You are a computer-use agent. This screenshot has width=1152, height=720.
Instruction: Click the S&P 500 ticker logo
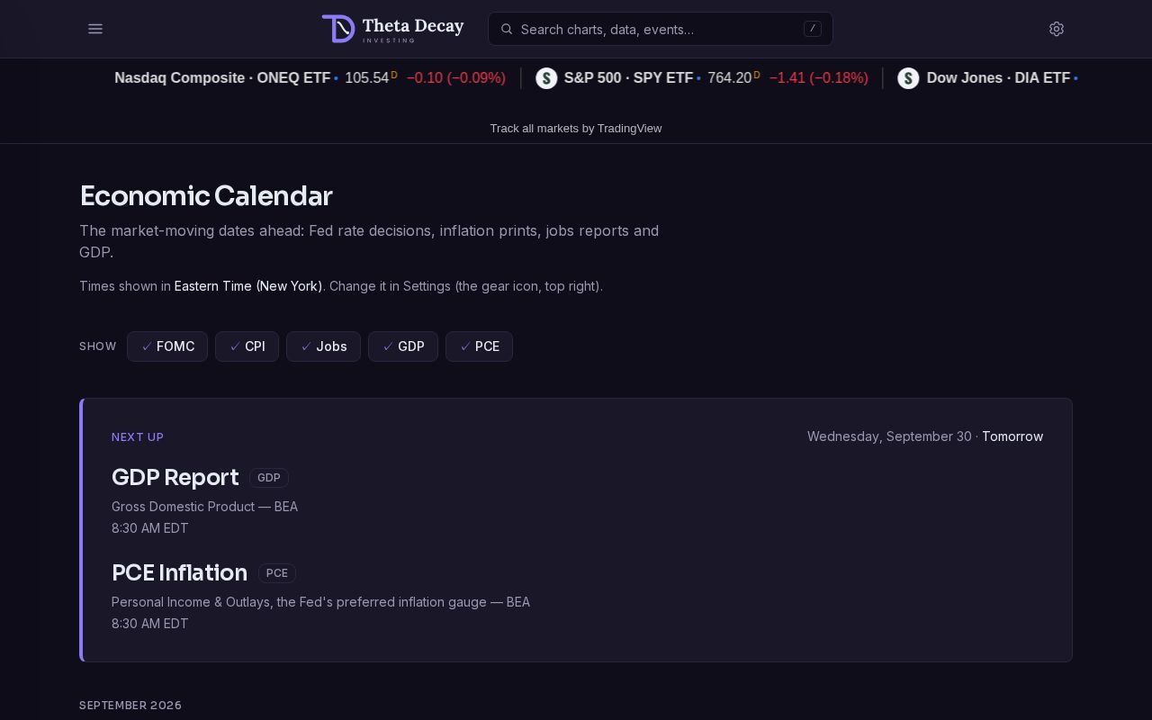coord(546,78)
